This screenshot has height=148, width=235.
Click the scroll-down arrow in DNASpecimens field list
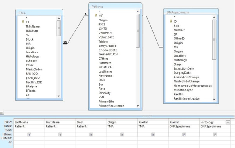pos(214,99)
